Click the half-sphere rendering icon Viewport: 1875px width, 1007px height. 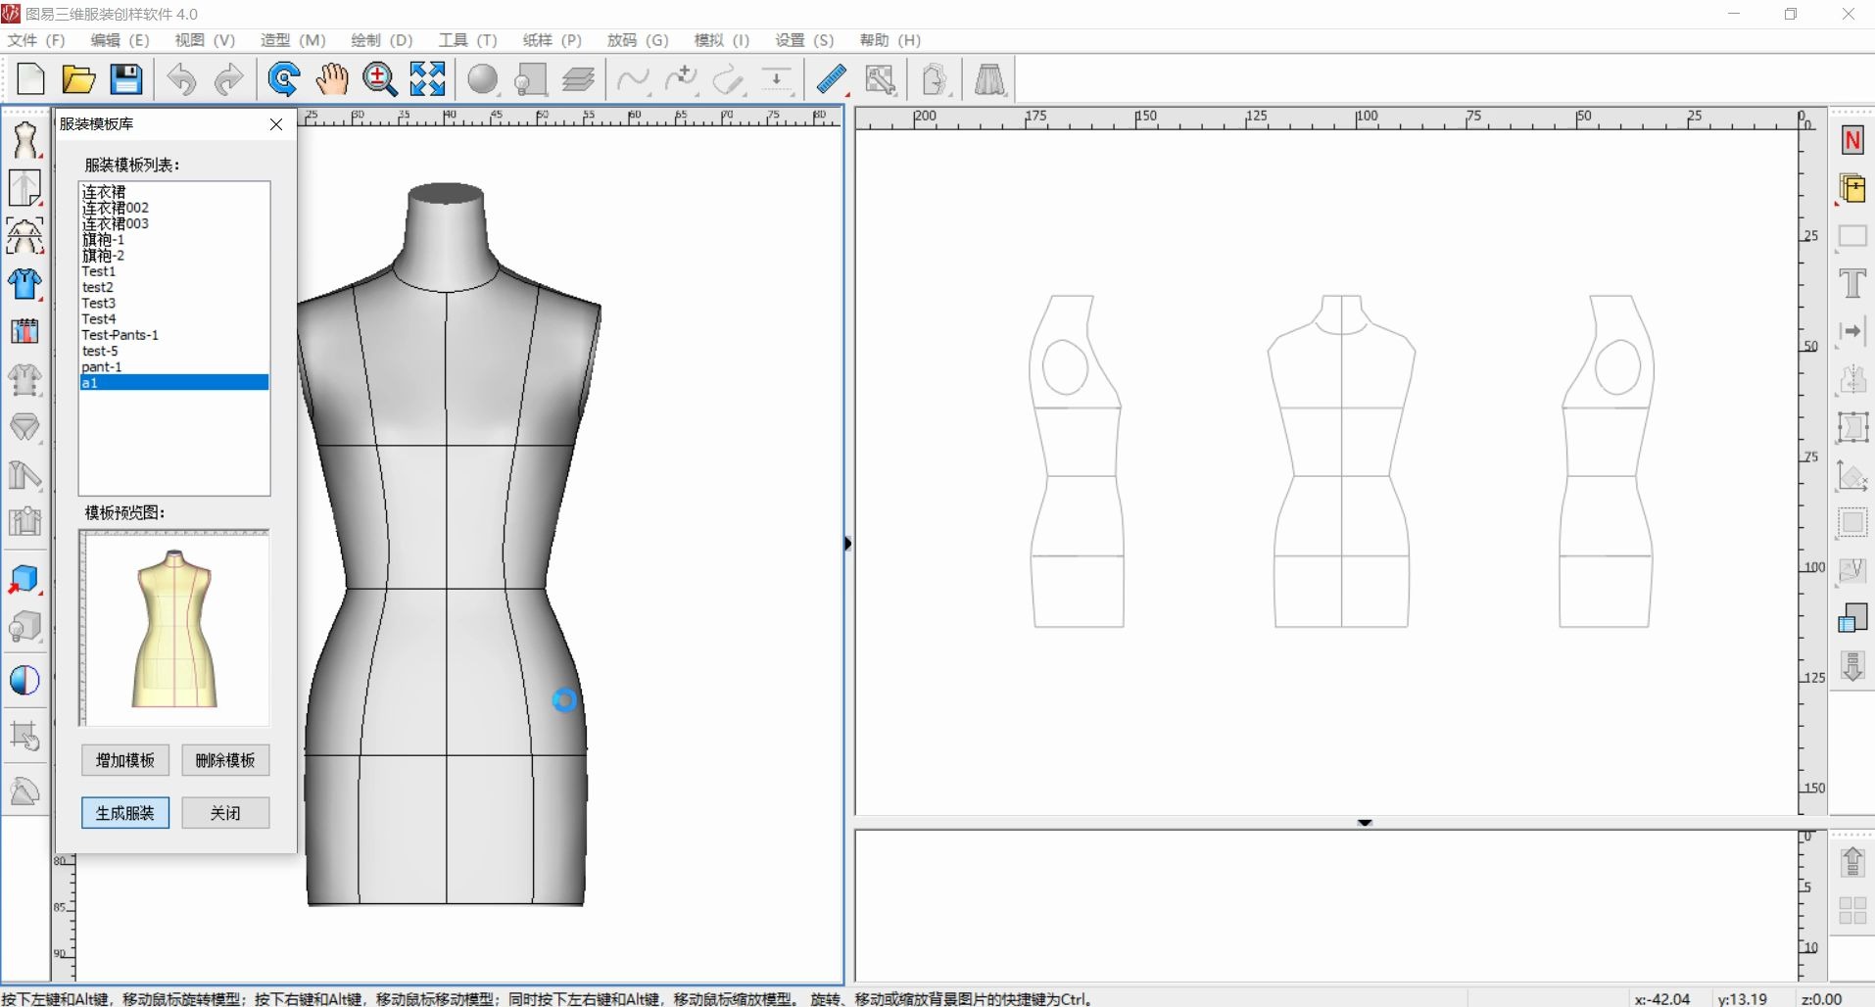(24, 679)
